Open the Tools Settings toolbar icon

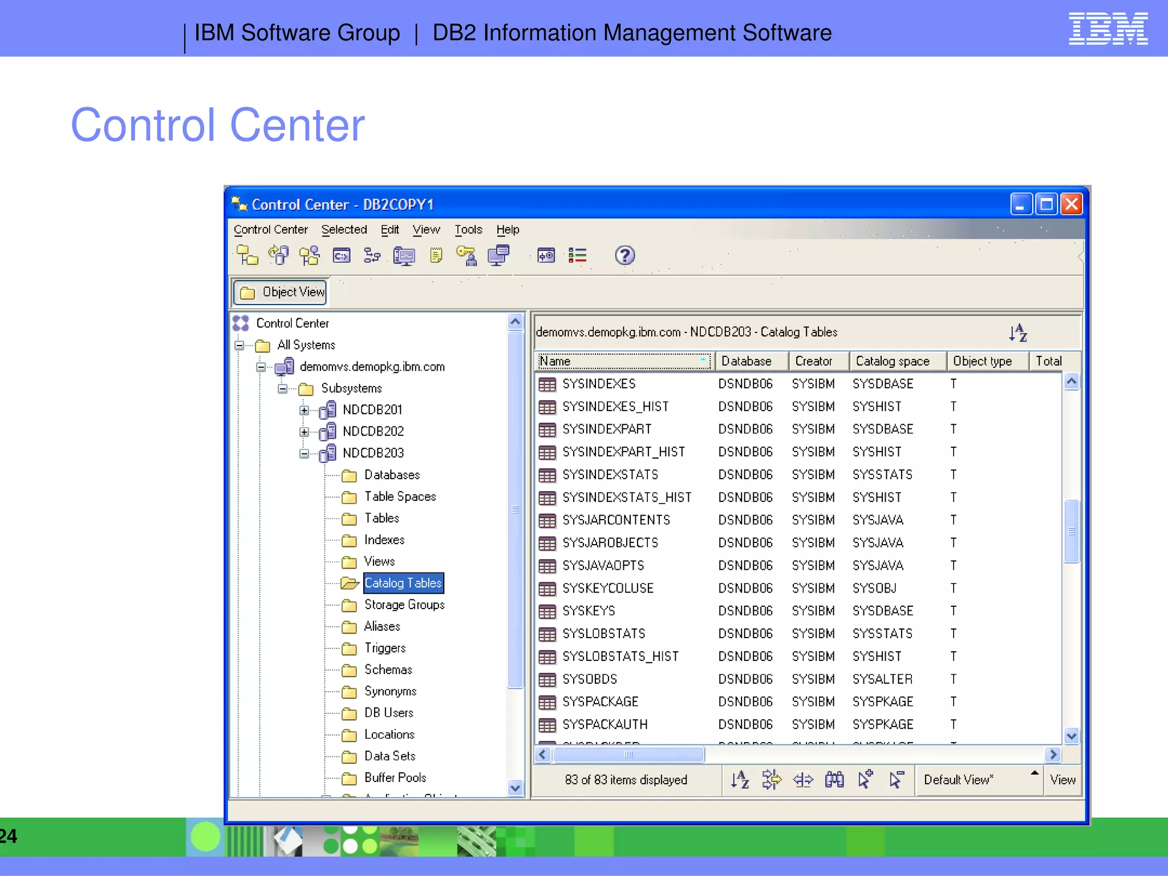tap(546, 255)
